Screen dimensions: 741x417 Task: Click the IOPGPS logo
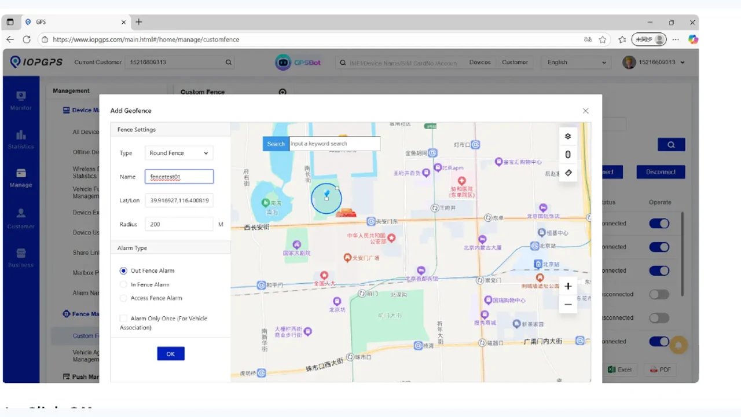36,62
